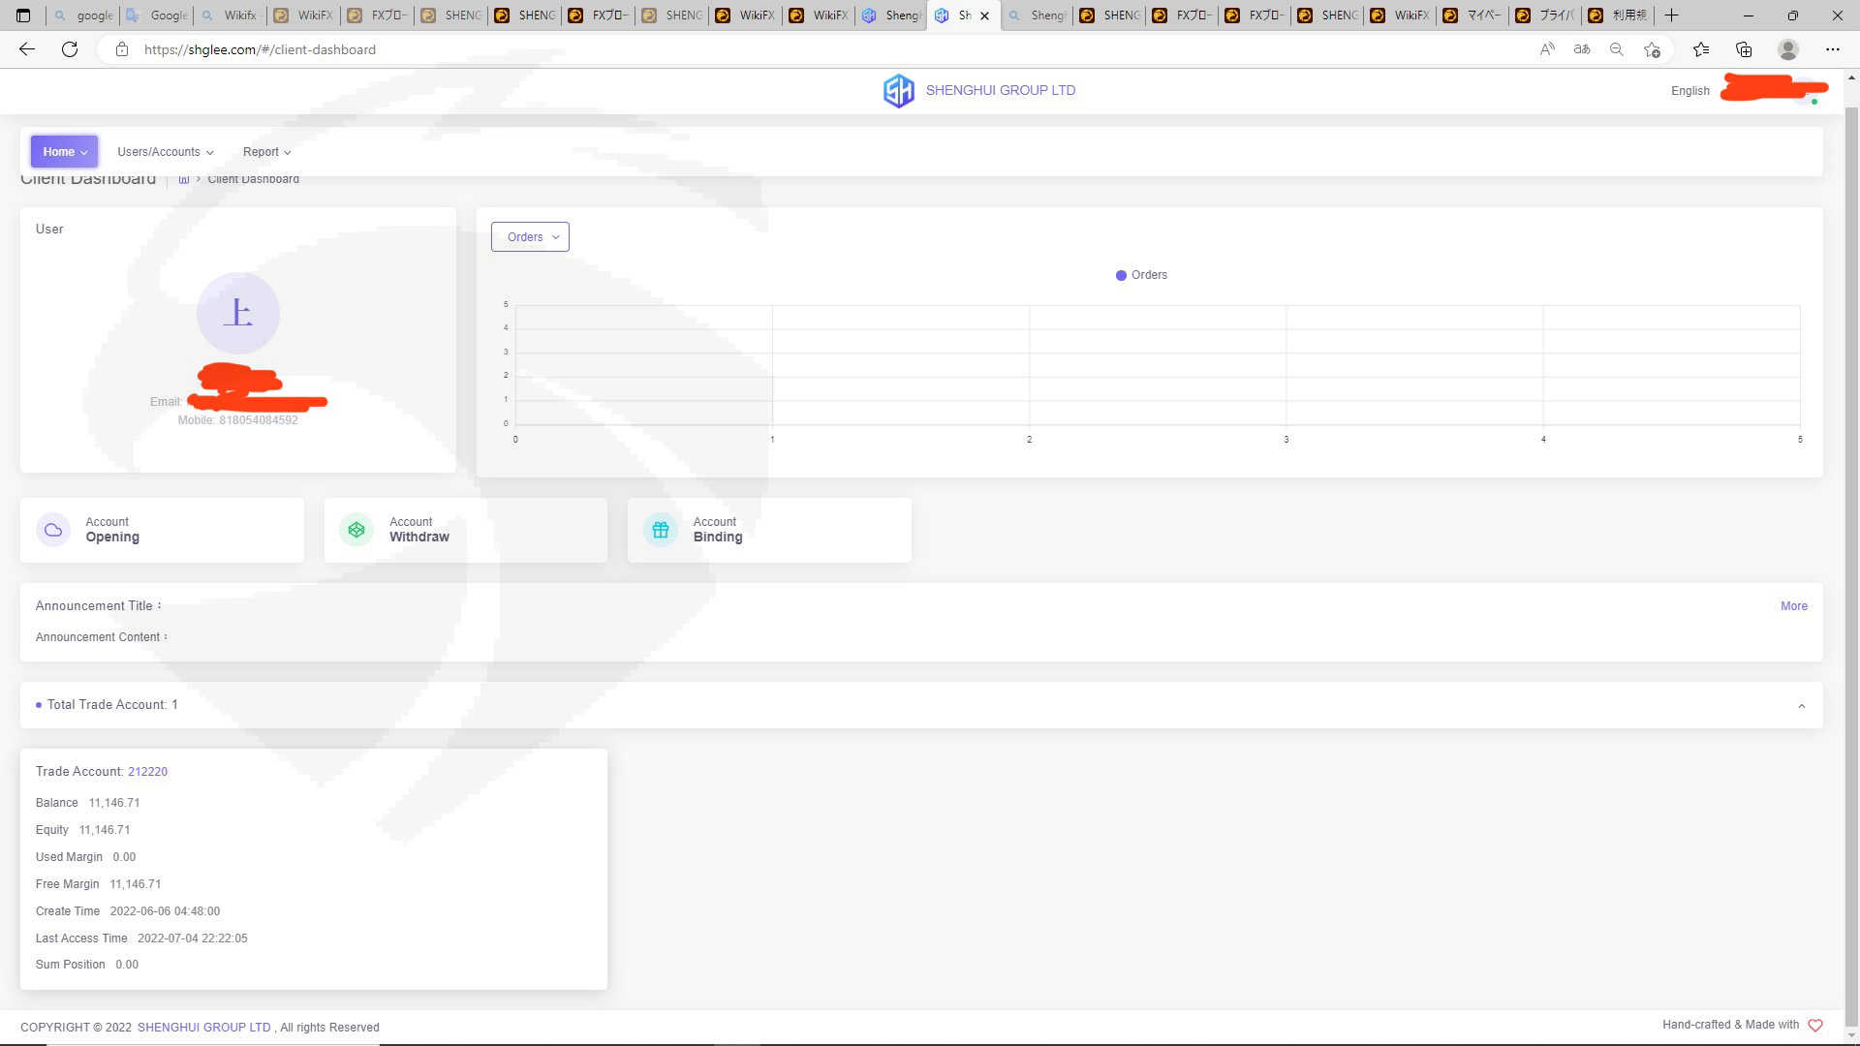
Task: Click the More announcements link
Action: point(1793,606)
